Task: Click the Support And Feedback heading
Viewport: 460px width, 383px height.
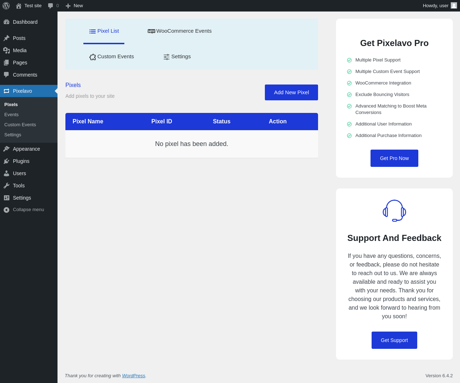Action: pos(394,238)
